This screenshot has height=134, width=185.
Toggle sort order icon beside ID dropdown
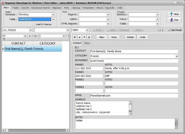pos(30,36)
